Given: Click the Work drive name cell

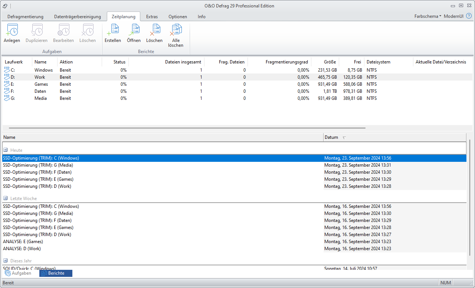Looking at the screenshot, I should (40, 77).
